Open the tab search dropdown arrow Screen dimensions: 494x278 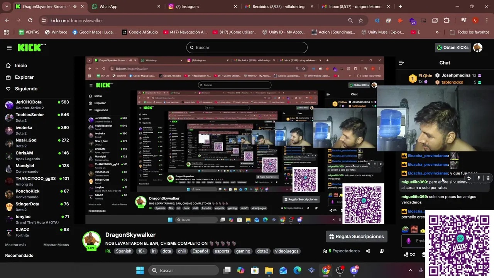point(7,7)
